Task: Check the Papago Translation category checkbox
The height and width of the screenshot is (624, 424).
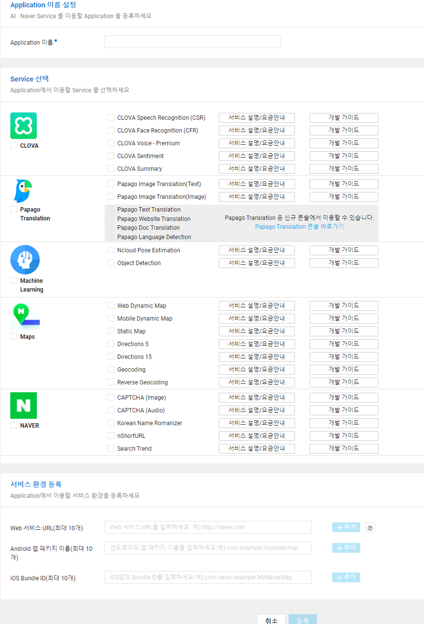Action: coord(14,210)
